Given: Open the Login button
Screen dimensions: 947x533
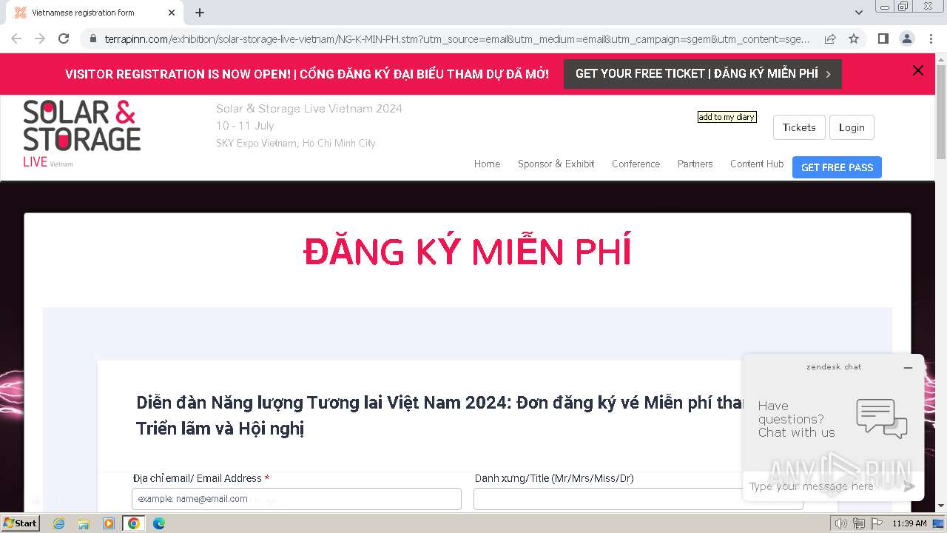Looking at the screenshot, I should click(852, 127).
